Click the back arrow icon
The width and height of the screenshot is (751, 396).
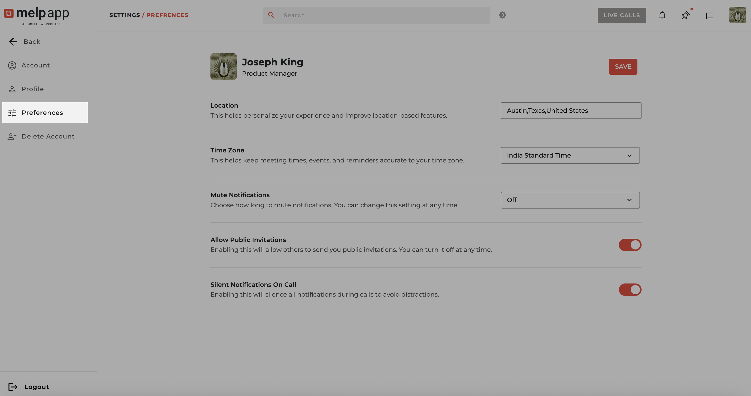click(13, 42)
